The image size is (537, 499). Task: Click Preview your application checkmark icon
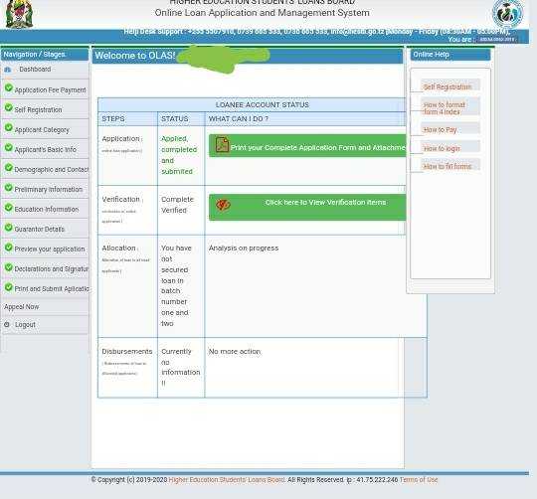pos(9,247)
